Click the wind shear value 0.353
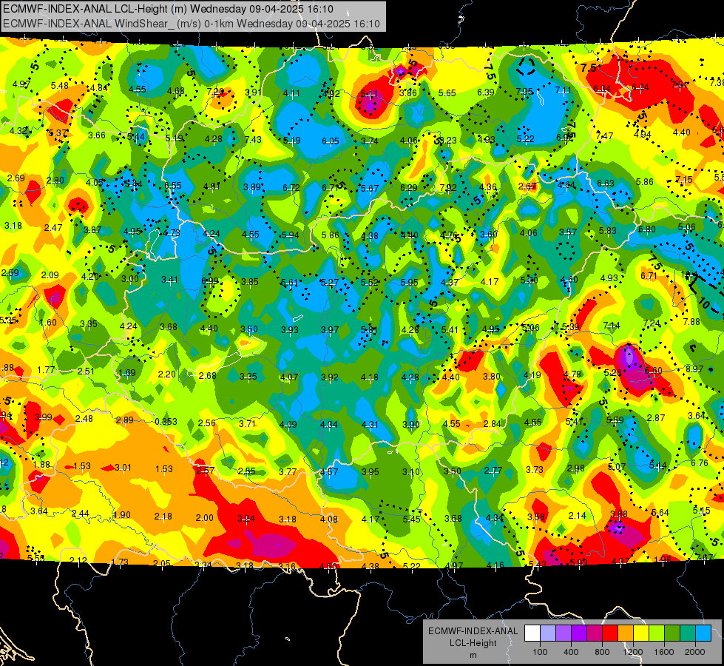 (x=166, y=422)
